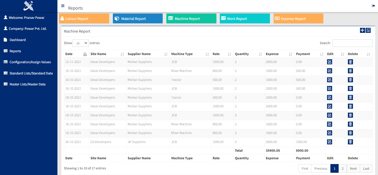Edit the 16-10-2021 JCB entry

tap(330, 88)
